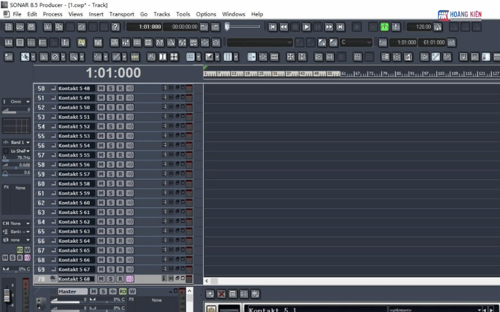
Task: Undo the last action
Action: pyautogui.click(x=82, y=27)
